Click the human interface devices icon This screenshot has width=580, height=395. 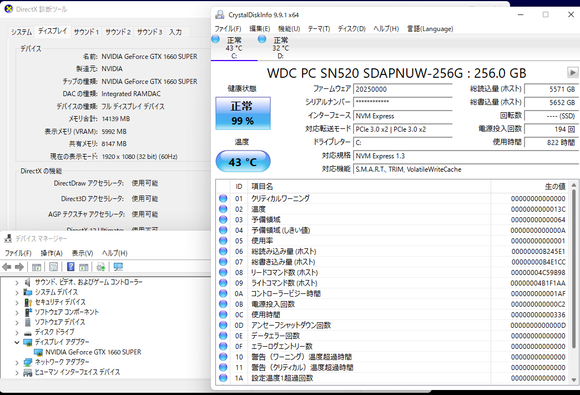pyautogui.click(x=28, y=372)
